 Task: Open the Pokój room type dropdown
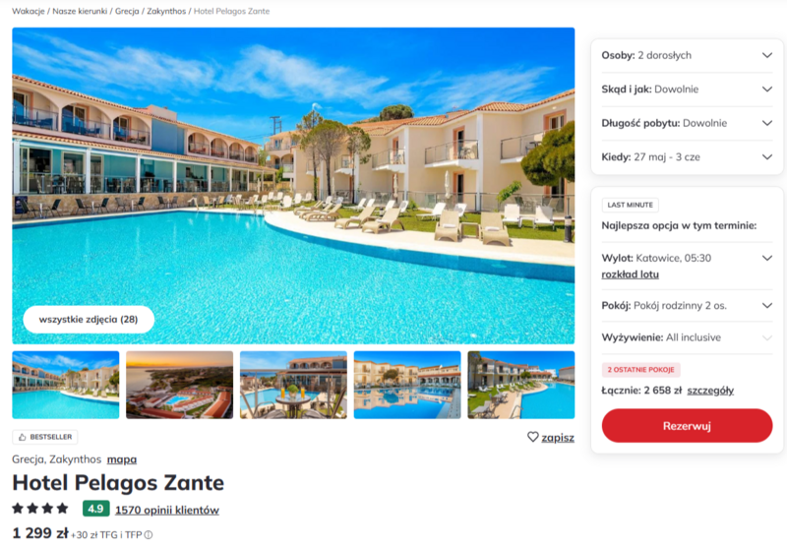tap(687, 306)
